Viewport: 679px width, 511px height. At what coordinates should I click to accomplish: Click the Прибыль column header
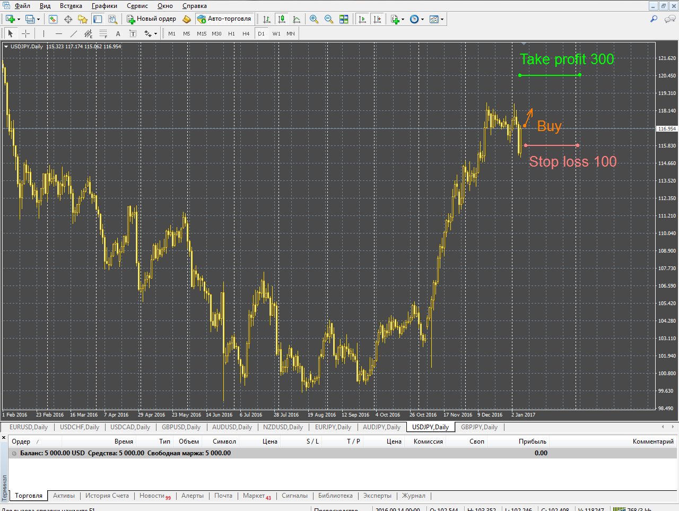532,441
